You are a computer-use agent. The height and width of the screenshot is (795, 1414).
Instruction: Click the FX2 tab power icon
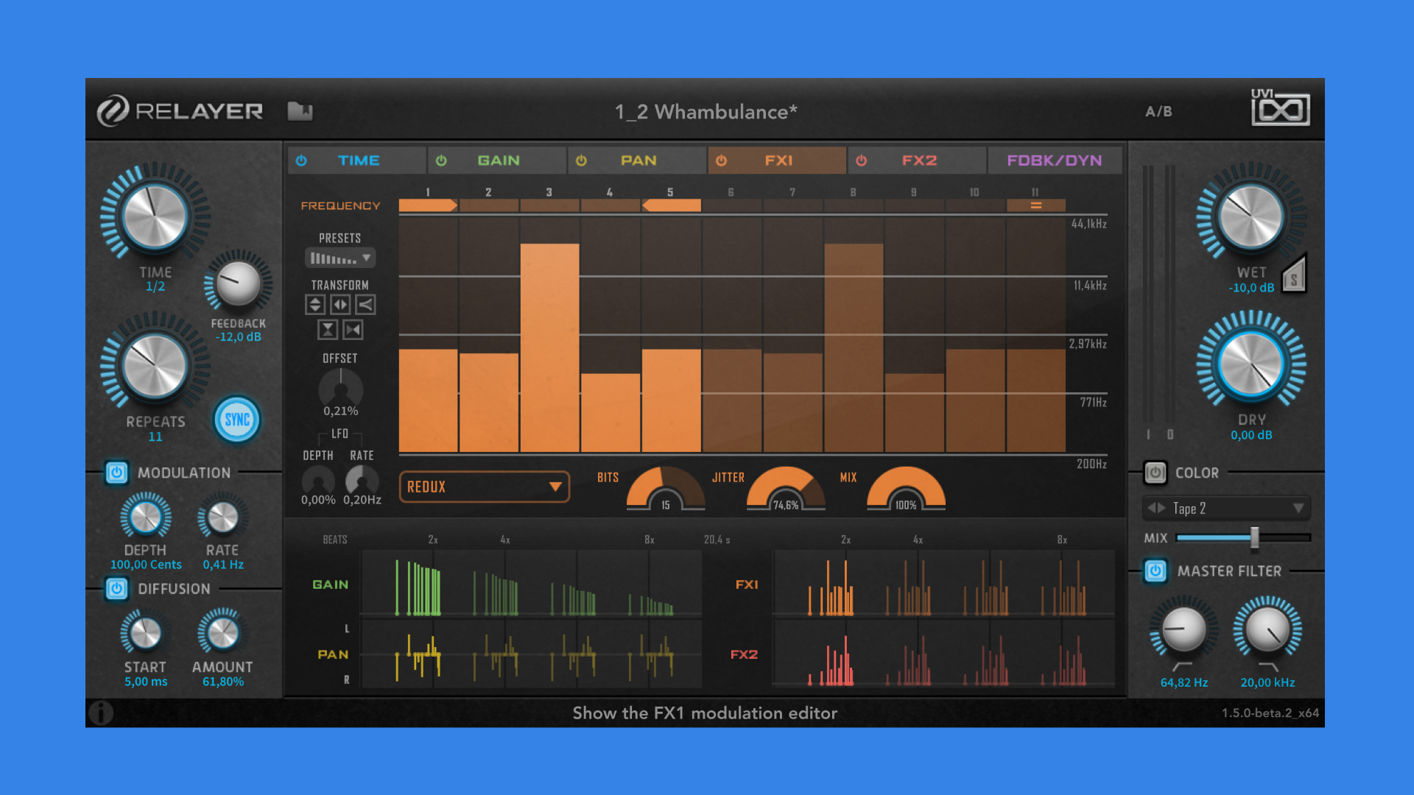(x=861, y=160)
